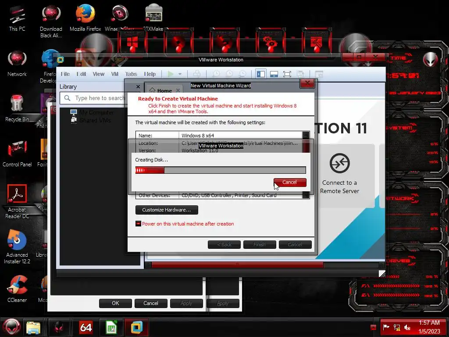Close the Library panel
Image resolution: width=449 pixels, height=337 pixels.
(138, 86)
